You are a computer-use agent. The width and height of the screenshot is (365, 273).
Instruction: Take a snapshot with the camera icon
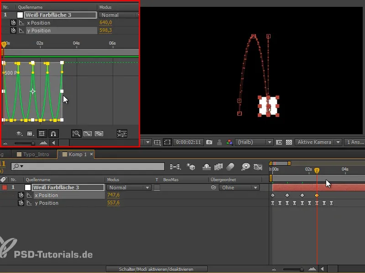click(x=209, y=142)
